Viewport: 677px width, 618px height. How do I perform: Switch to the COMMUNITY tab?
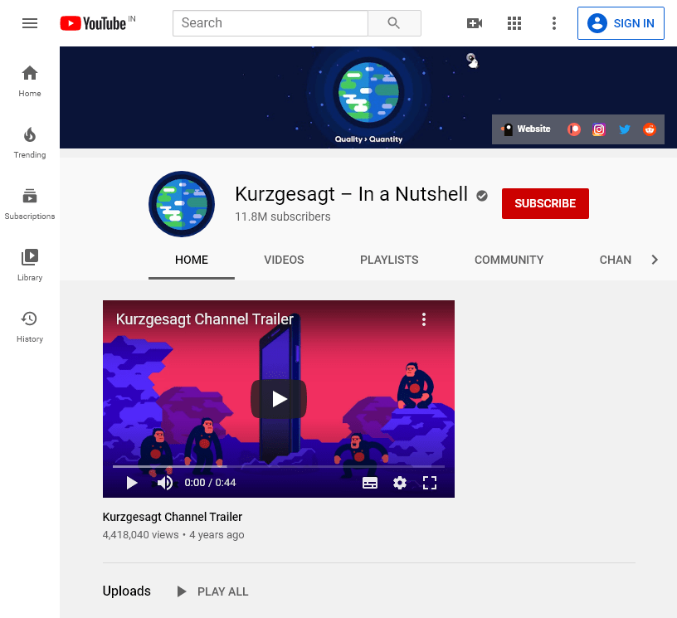[509, 260]
